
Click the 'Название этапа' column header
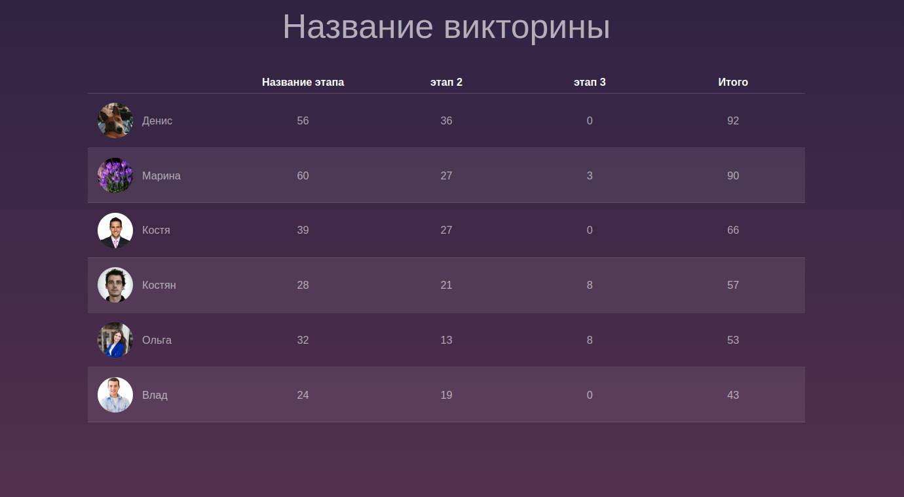pyautogui.click(x=303, y=83)
